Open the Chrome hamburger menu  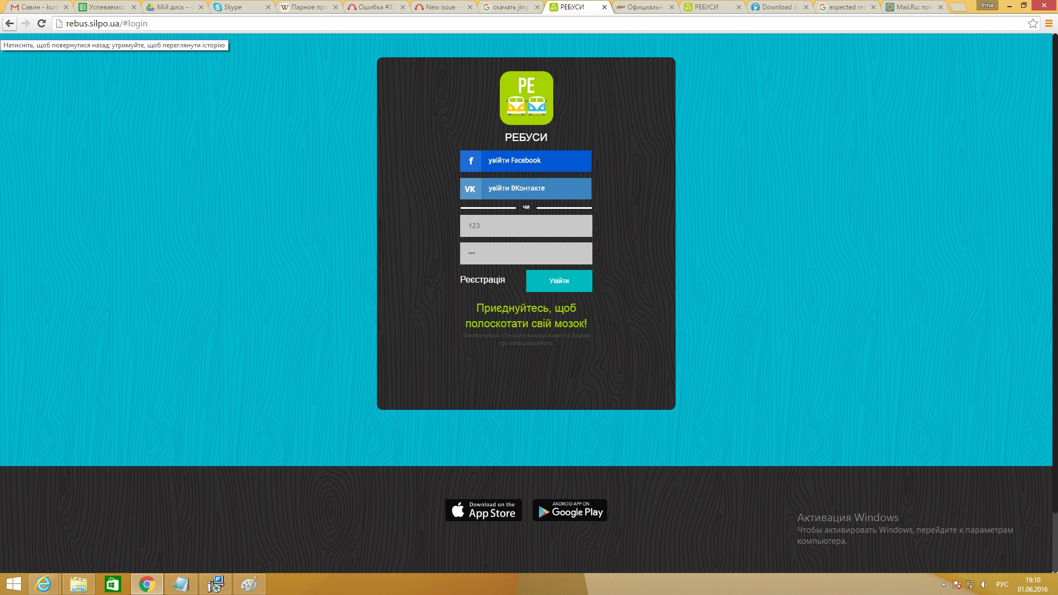(x=1049, y=23)
